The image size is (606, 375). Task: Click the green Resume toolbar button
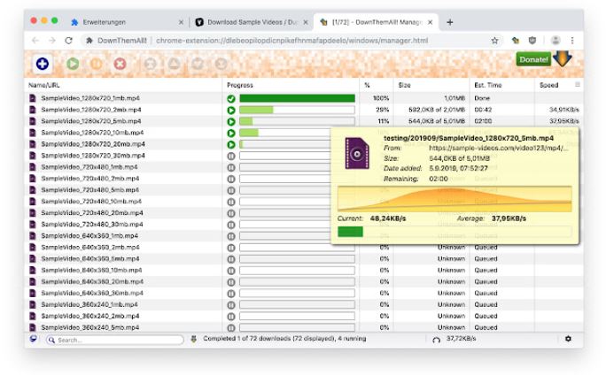pyautogui.click(x=73, y=64)
